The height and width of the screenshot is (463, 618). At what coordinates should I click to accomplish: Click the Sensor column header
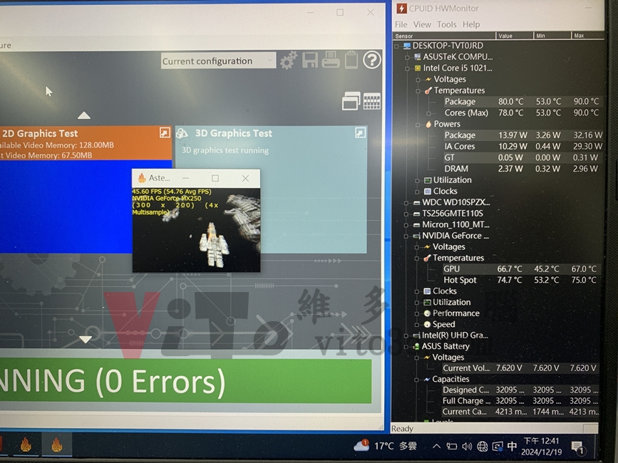click(444, 36)
